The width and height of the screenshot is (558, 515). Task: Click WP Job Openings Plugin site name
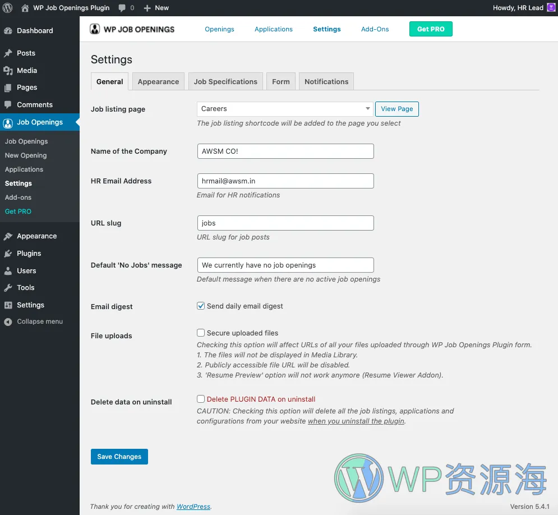pyautogui.click(x=71, y=8)
